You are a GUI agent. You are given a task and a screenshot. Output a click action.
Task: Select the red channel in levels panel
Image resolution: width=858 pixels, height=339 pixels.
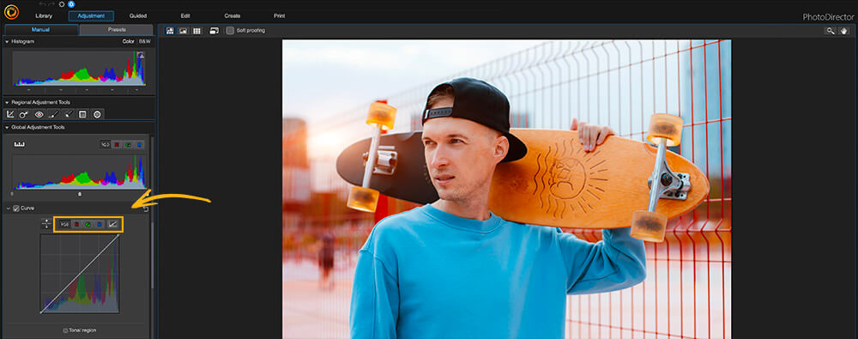117,145
